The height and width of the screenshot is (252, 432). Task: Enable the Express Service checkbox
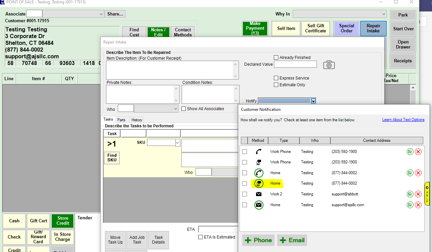(276, 78)
